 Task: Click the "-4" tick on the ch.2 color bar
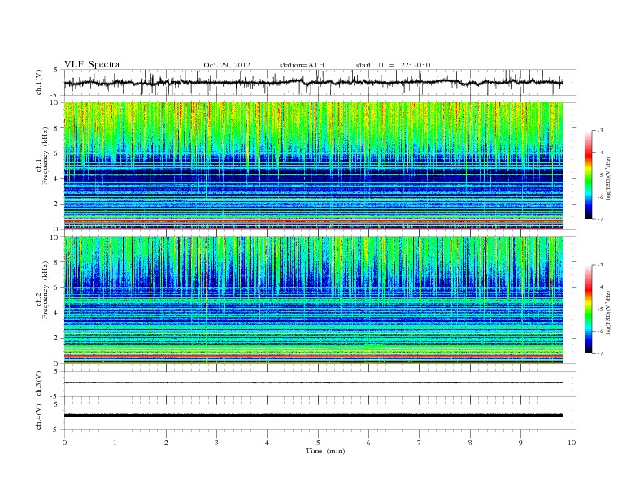point(600,287)
